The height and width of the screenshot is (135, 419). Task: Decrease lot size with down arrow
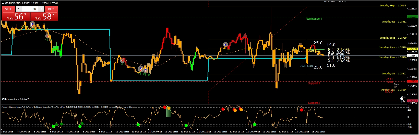(x=18, y=9)
